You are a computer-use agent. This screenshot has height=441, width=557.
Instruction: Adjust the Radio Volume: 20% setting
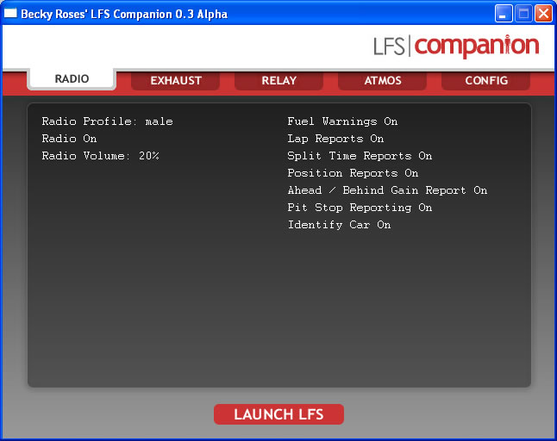click(101, 156)
